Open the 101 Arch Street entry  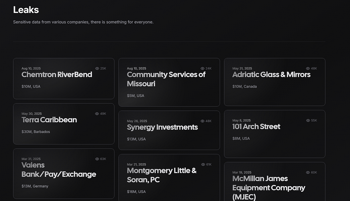(x=256, y=126)
